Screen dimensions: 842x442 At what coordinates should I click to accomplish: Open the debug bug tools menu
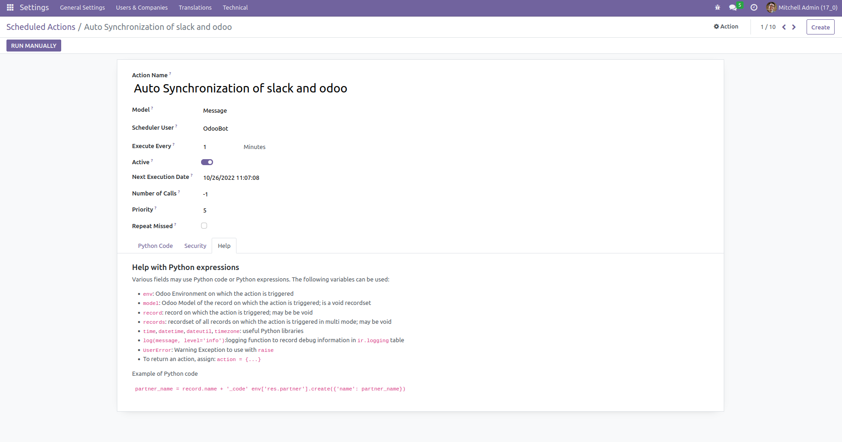pos(718,8)
